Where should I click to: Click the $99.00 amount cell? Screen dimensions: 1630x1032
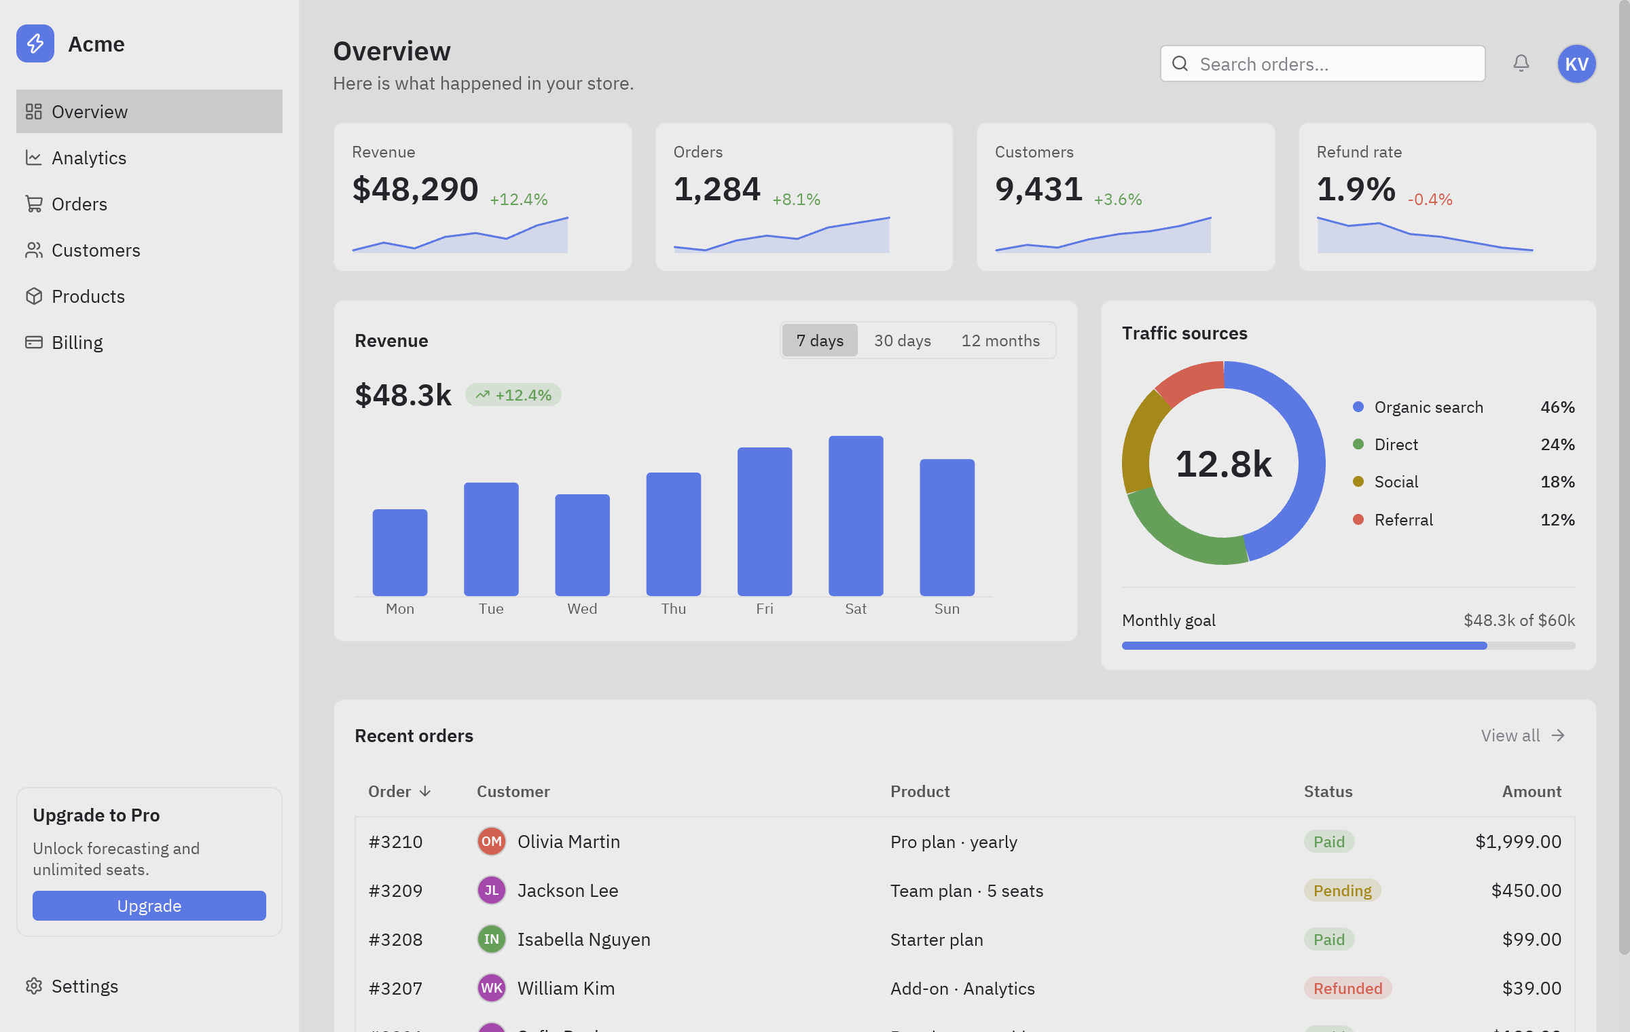(x=1532, y=939)
